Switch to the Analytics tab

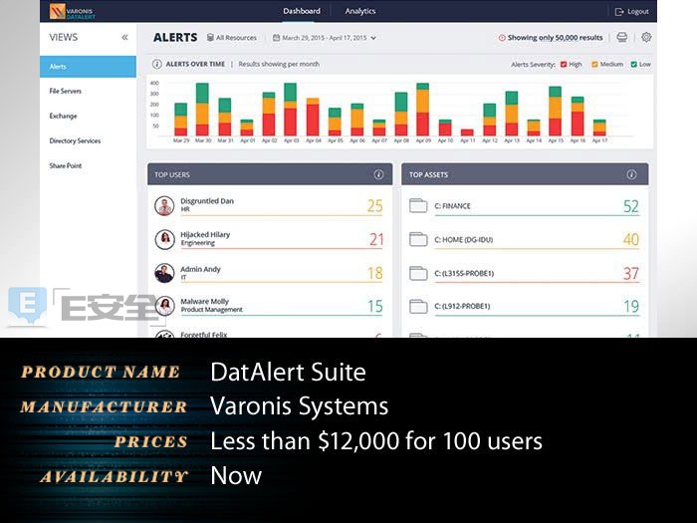(360, 12)
